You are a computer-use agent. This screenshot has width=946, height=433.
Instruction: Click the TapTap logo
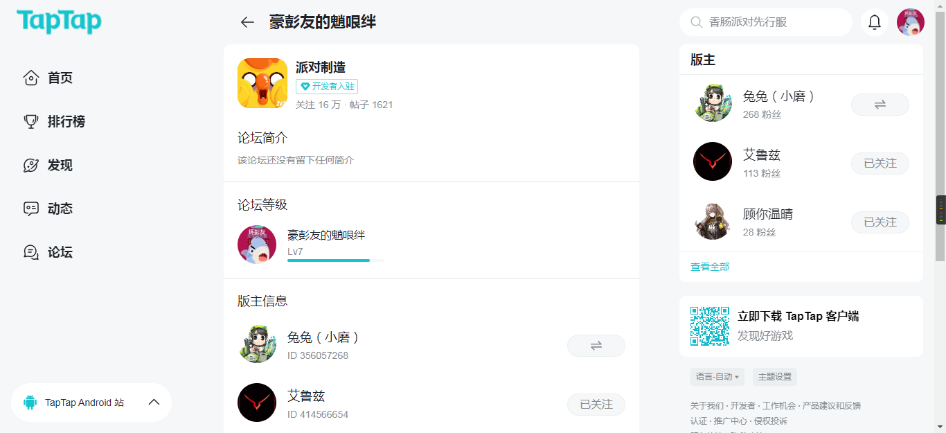click(x=59, y=21)
